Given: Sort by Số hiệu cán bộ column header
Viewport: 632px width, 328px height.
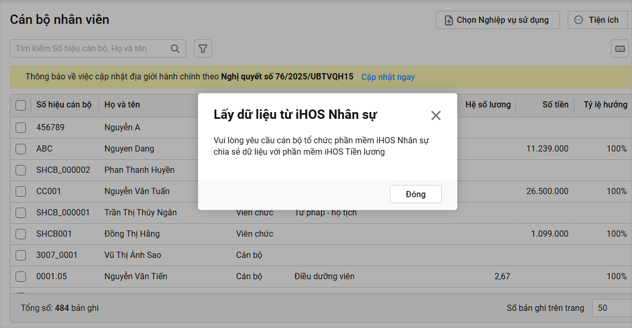Looking at the screenshot, I should pos(64,104).
